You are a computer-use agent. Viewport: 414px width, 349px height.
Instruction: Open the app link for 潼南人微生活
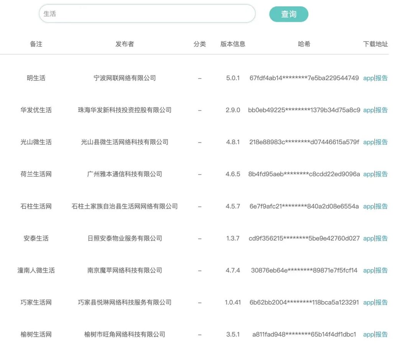coord(369,270)
